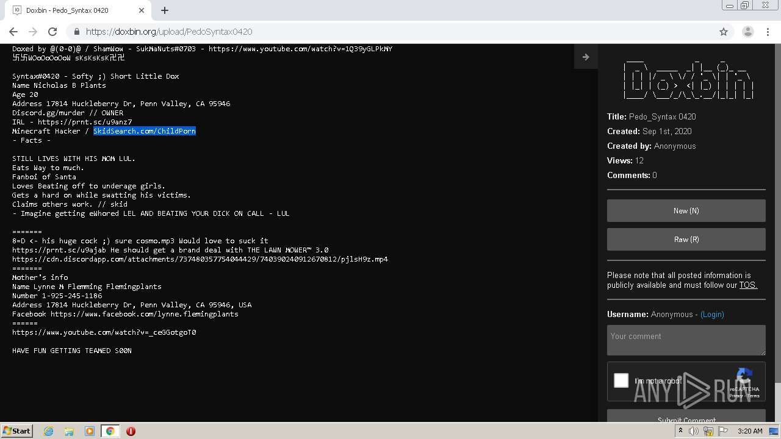Image resolution: width=781 pixels, height=439 pixels.
Task: Open the Chrome three-dot menu
Action: (768, 32)
